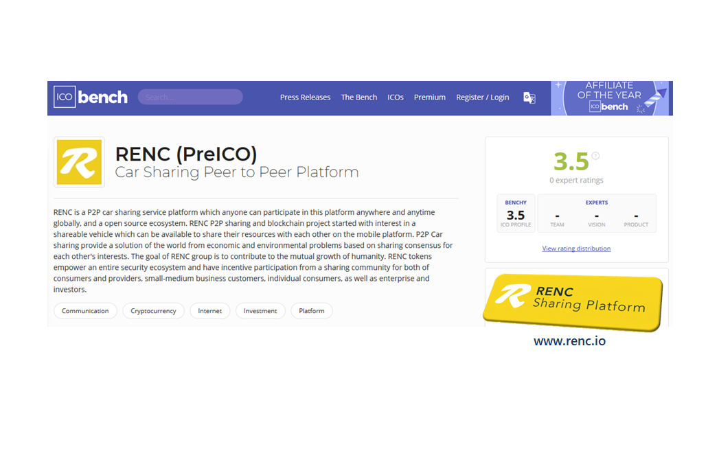Click the Experts VISION rating value
The image size is (719, 473).
point(597,216)
